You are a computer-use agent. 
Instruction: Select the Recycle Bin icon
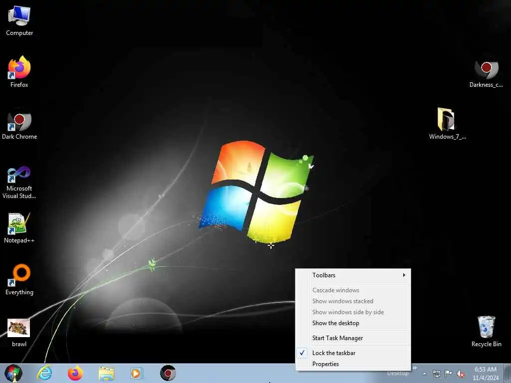point(486,332)
